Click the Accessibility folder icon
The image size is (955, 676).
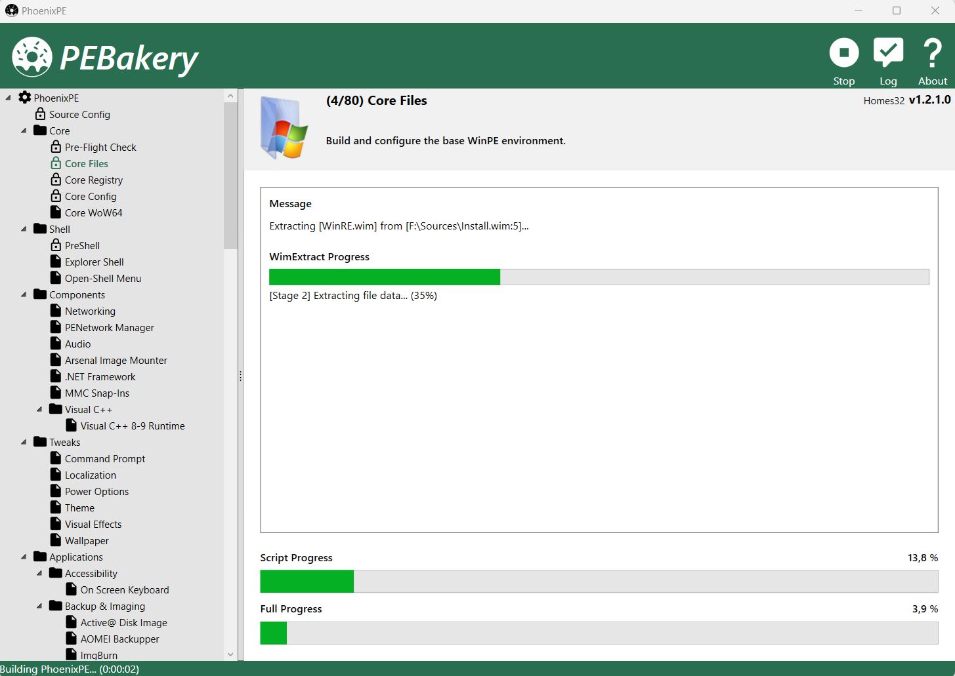point(56,572)
